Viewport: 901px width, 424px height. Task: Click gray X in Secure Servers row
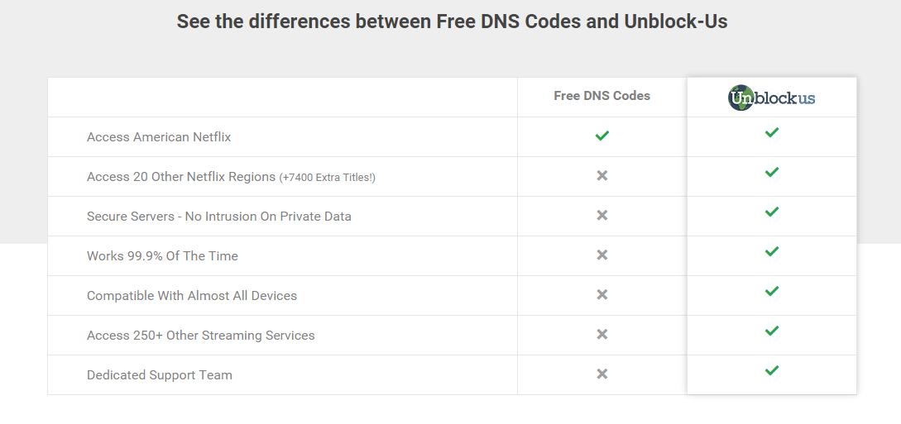602,215
